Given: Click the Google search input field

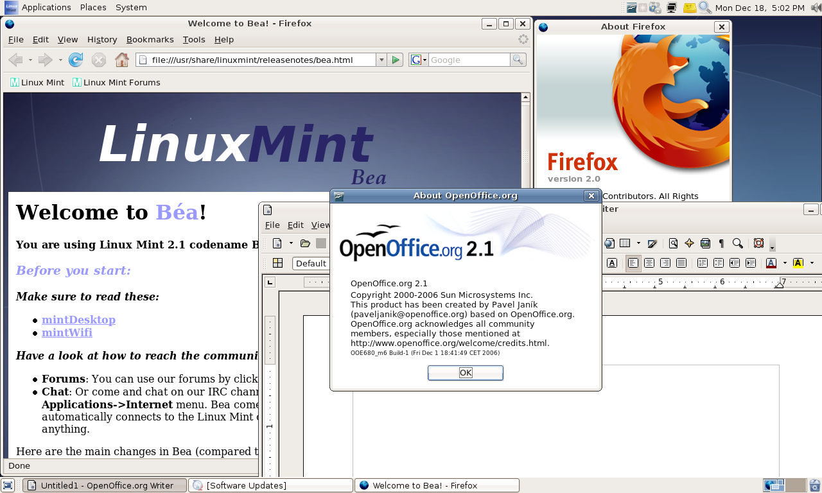Looking at the screenshot, I should [469, 60].
